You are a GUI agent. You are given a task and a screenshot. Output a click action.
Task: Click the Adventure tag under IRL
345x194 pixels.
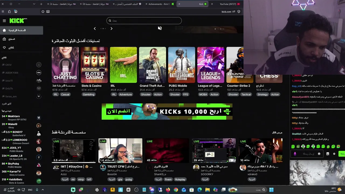126,95
